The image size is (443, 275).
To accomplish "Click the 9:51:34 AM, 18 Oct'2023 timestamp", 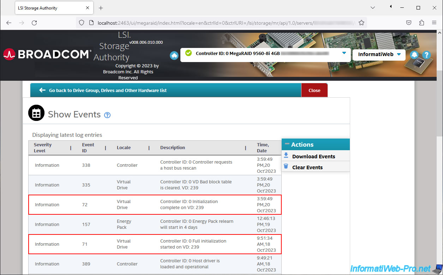I will 267,244.
